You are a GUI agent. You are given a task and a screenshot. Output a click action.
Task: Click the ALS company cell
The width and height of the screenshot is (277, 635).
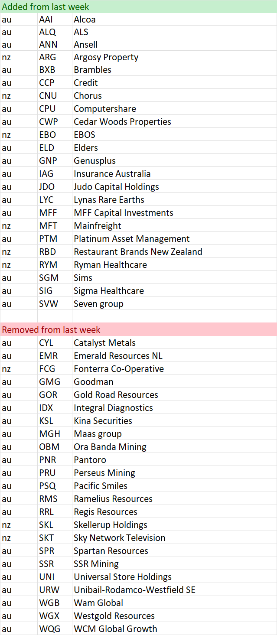(x=174, y=32)
